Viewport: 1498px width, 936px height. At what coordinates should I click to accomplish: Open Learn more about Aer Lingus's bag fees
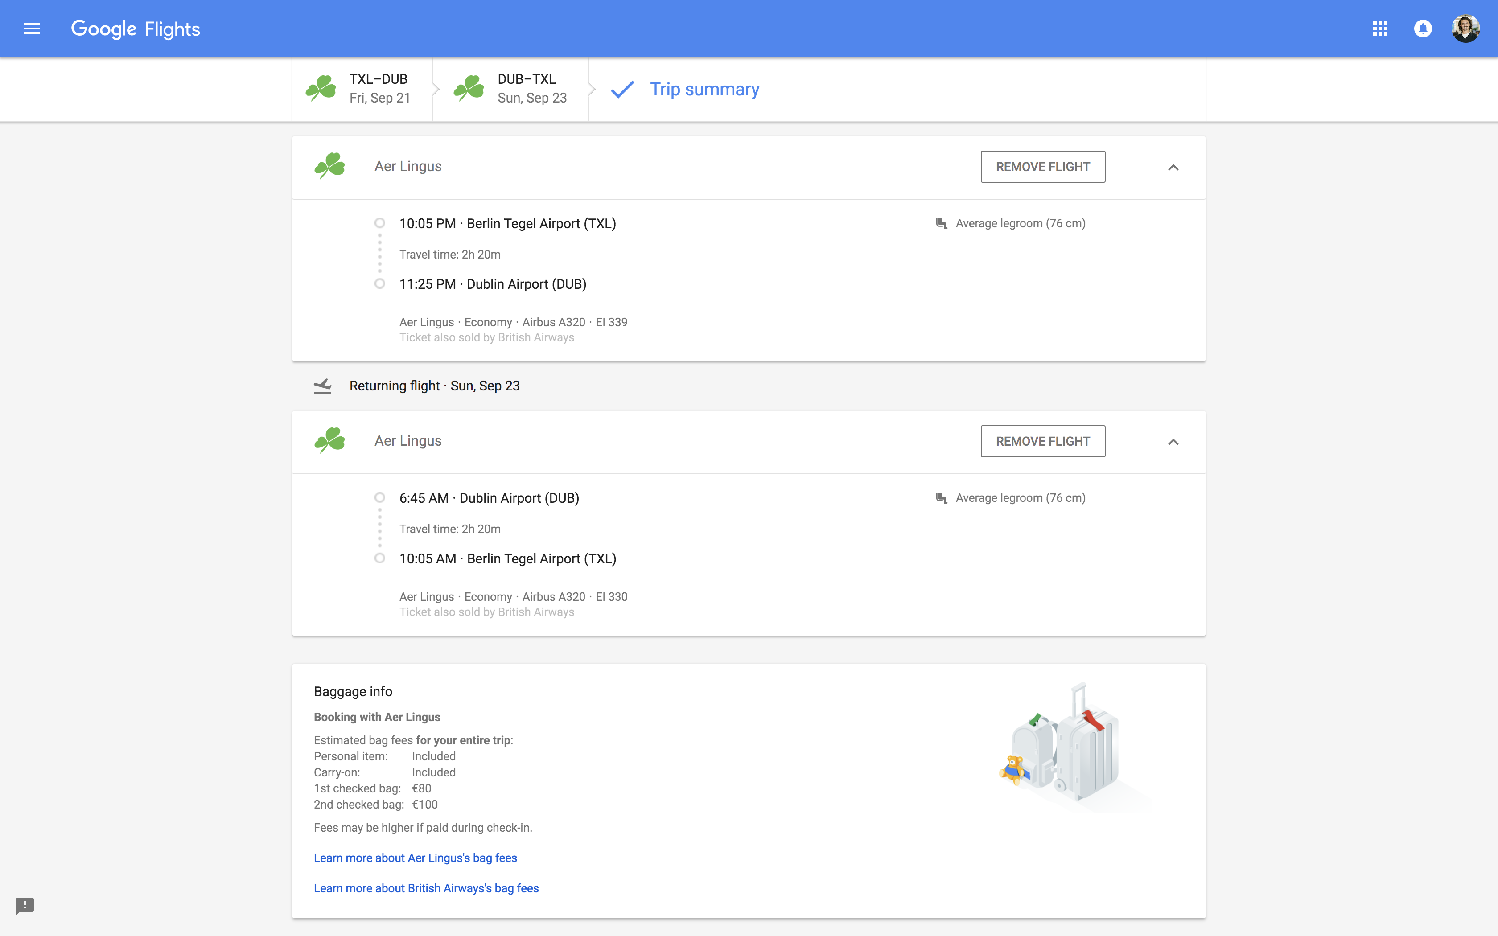tap(416, 858)
